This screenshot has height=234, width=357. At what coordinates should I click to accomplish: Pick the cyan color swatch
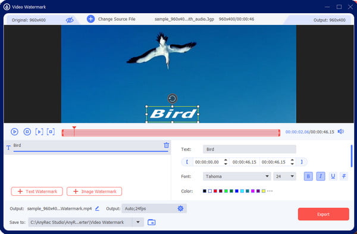[242, 191]
